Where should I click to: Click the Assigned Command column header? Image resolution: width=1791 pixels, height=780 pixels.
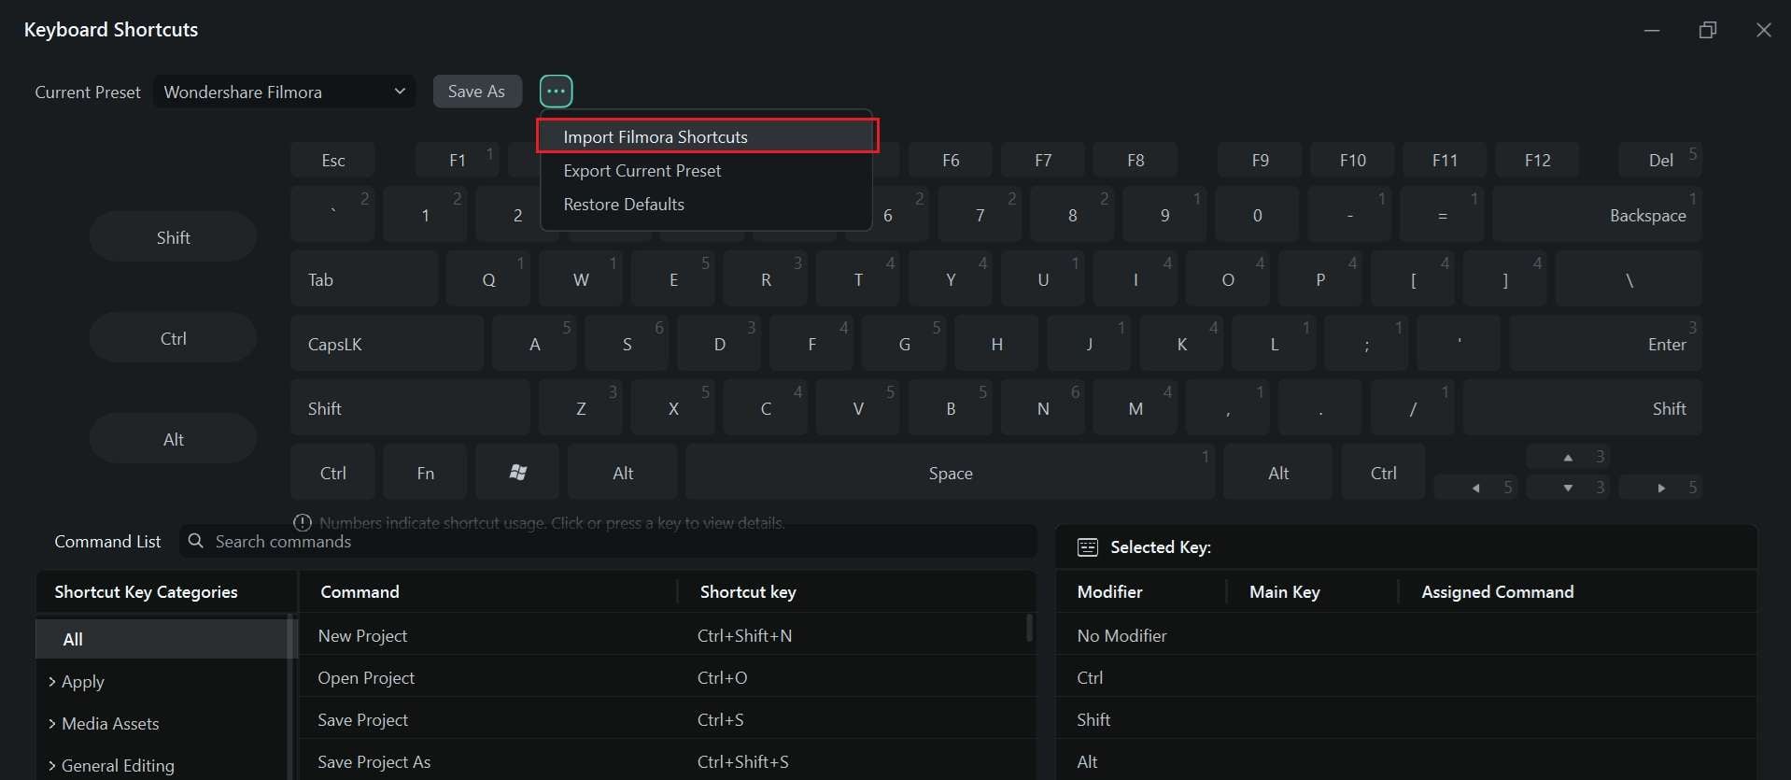1497,591
